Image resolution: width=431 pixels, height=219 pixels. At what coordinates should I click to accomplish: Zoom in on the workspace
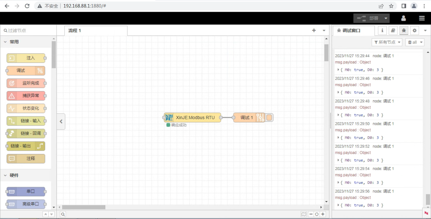(x=323, y=214)
